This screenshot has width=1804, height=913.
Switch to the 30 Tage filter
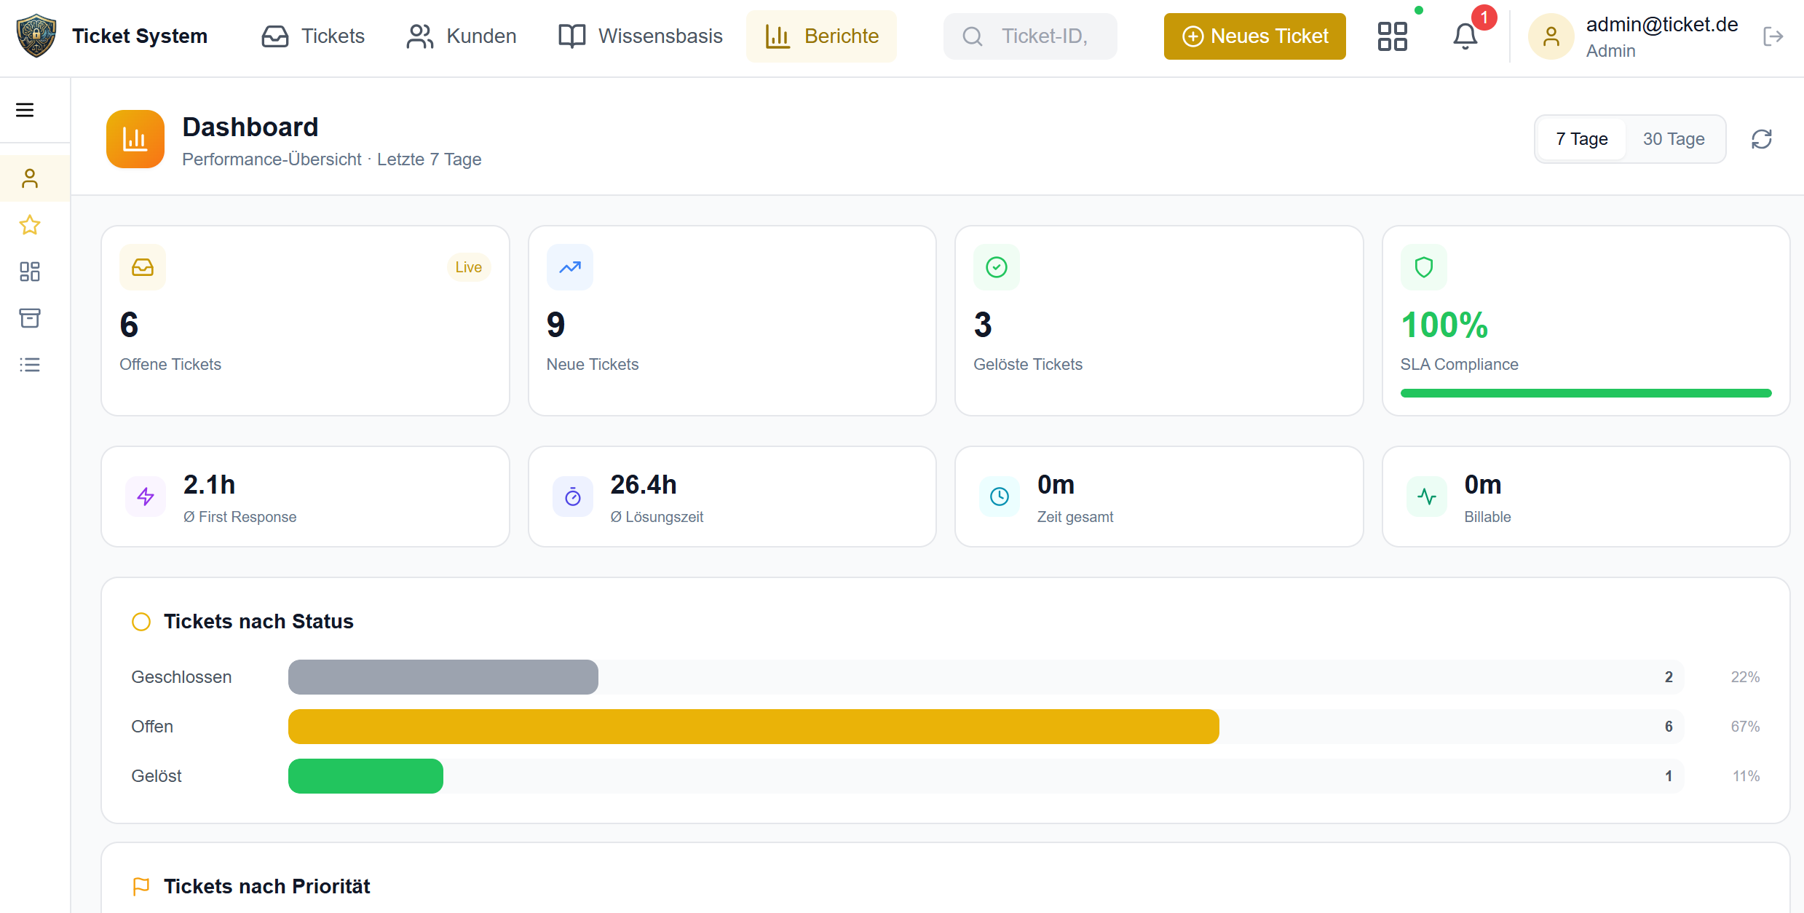coord(1674,138)
